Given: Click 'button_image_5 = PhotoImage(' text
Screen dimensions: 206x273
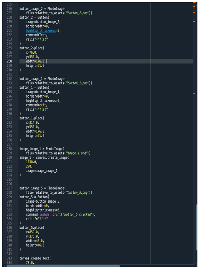Looking at the screenshot, I should coord(42,188).
